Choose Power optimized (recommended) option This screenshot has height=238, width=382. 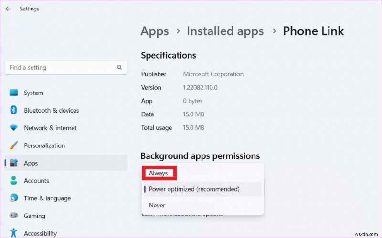click(202, 189)
